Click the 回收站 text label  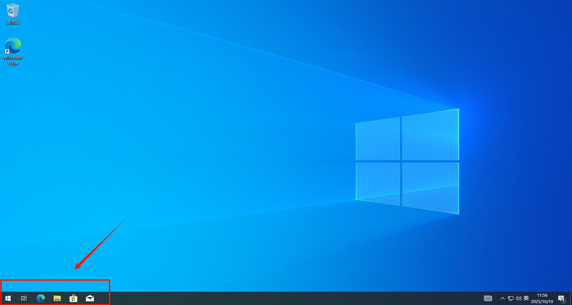pyautogui.click(x=13, y=22)
